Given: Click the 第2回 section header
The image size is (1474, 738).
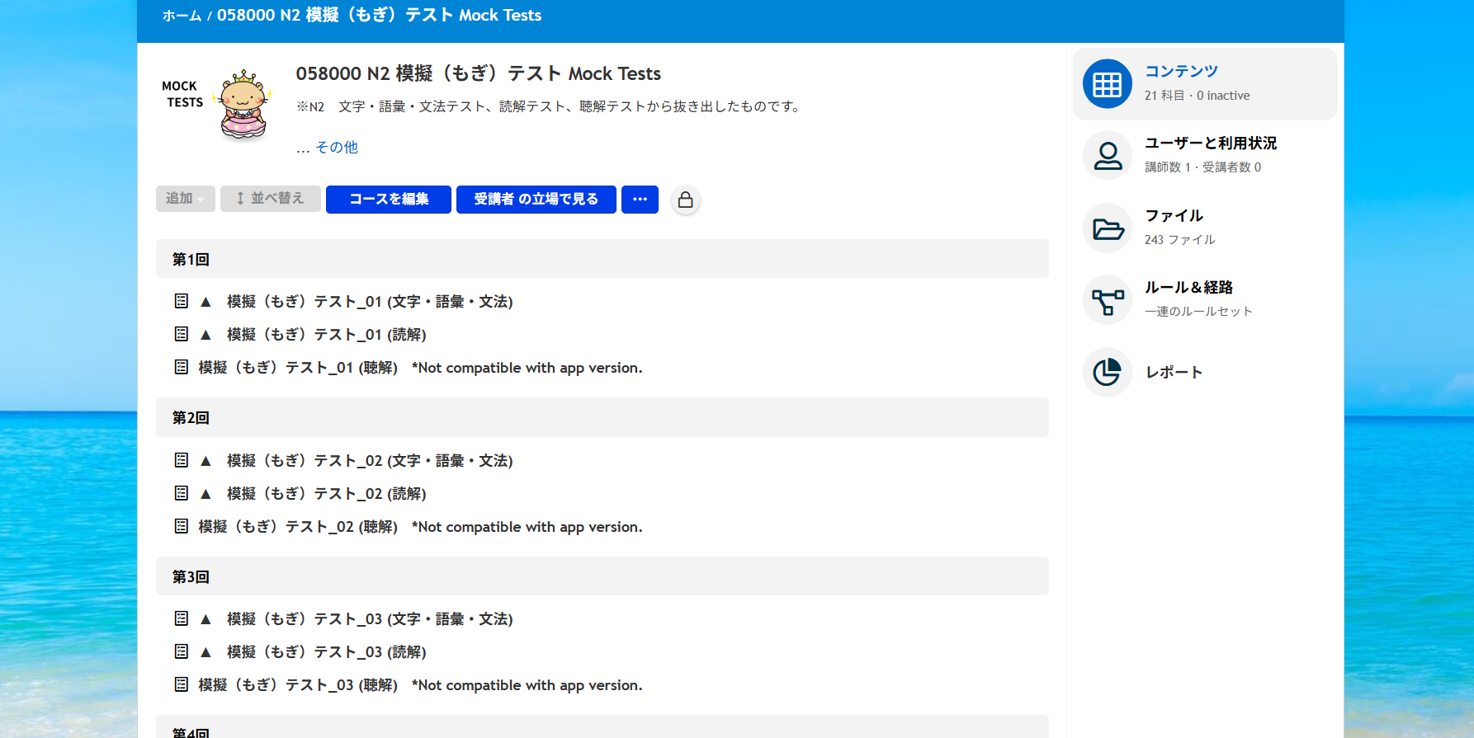Looking at the screenshot, I should [191, 418].
